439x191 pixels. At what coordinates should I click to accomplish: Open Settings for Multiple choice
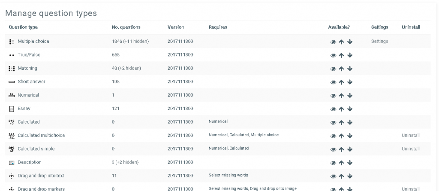tap(379, 41)
